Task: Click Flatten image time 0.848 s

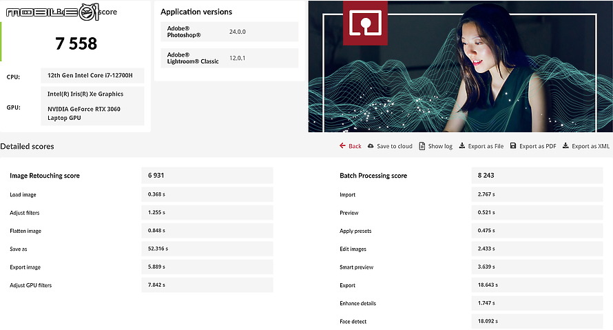Action: (207, 231)
